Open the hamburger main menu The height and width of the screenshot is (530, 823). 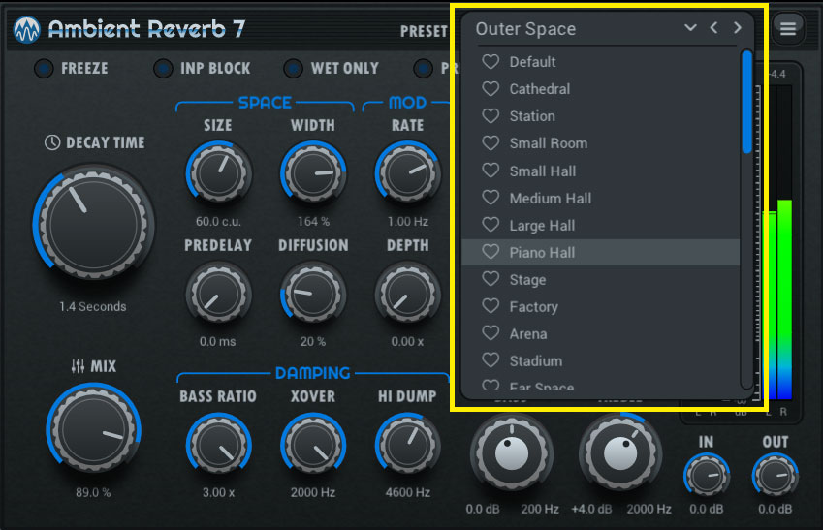pos(787,28)
